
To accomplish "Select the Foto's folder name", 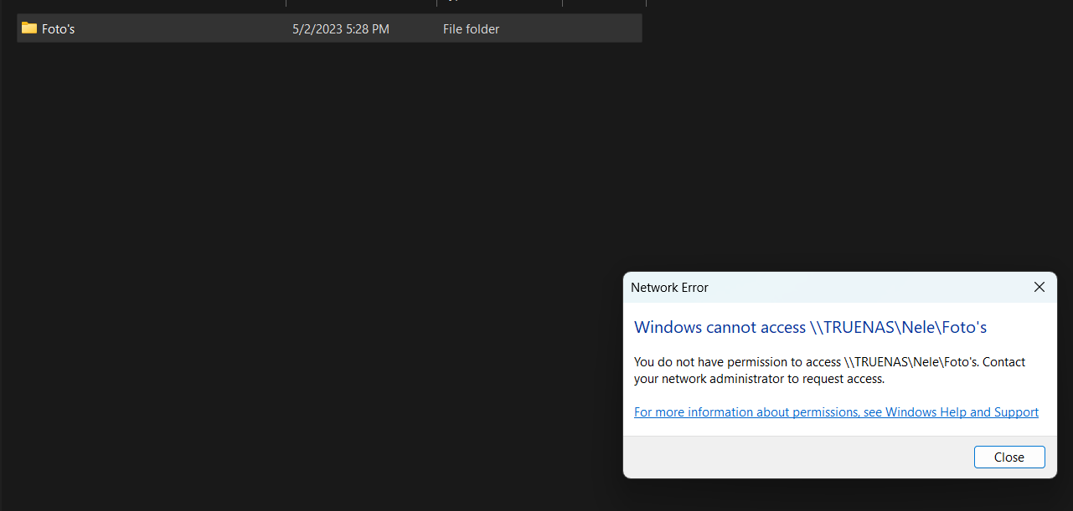I will click(x=59, y=29).
